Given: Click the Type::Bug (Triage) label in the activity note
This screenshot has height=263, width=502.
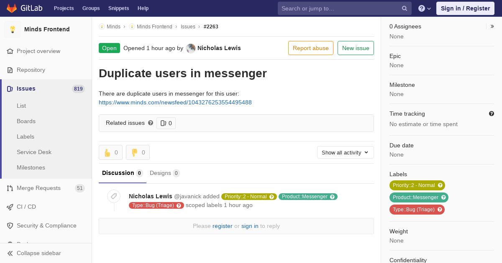Looking at the screenshot, I should pyautogui.click(x=156, y=205).
